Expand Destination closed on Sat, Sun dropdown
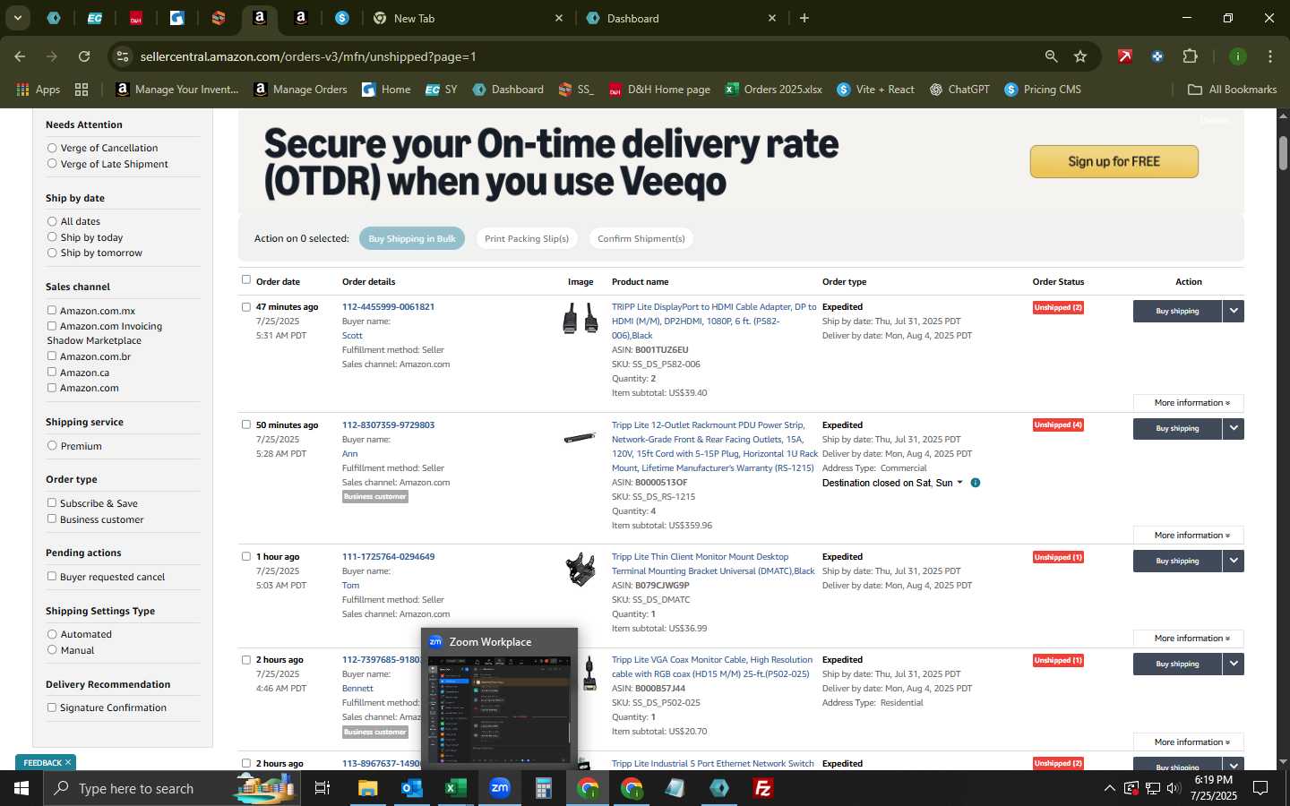This screenshot has height=806, width=1290. (959, 483)
